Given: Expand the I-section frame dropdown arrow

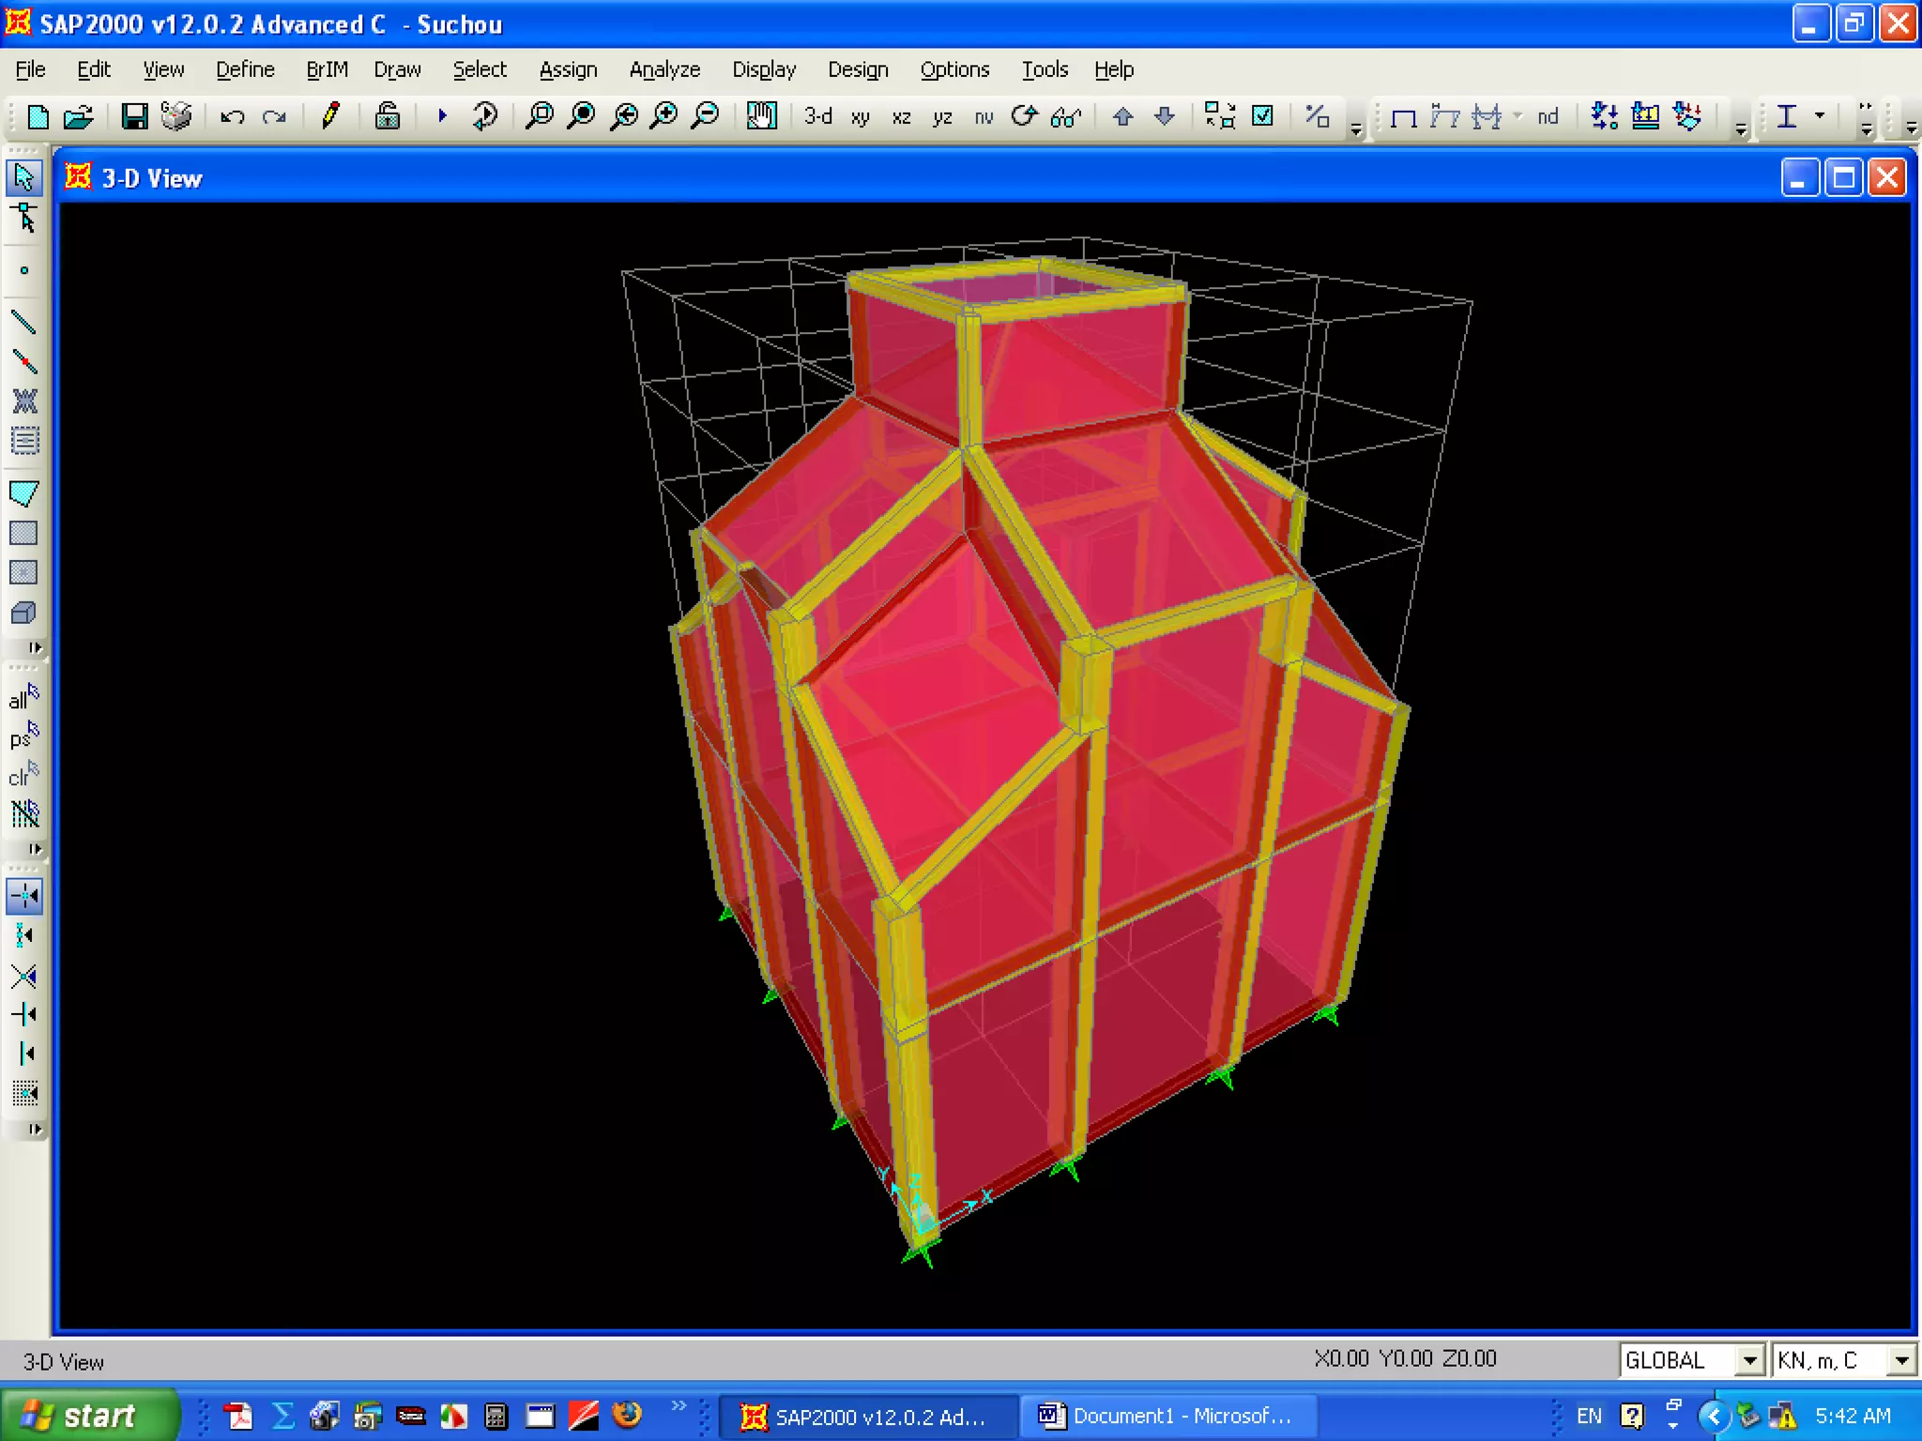Looking at the screenshot, I should (x=1820, y=115).
